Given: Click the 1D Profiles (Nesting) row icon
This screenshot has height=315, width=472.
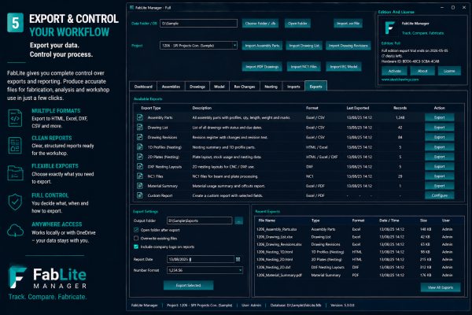Looking at the screenshot, I should (x=140, y=146).
